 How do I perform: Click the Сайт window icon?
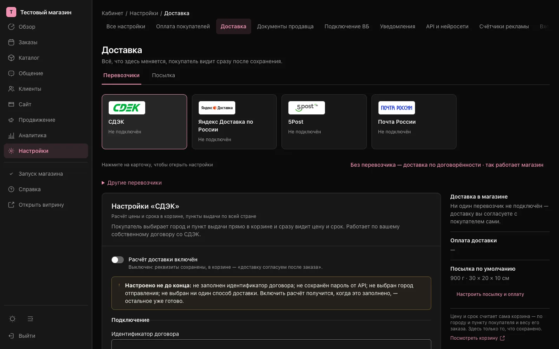click(11, 104)
